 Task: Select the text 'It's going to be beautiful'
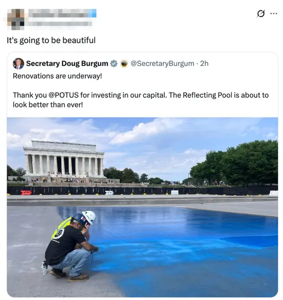point(51,41)
